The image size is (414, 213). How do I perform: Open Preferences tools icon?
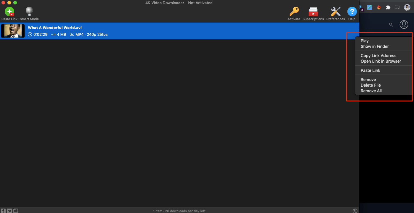tap(336, 12)
